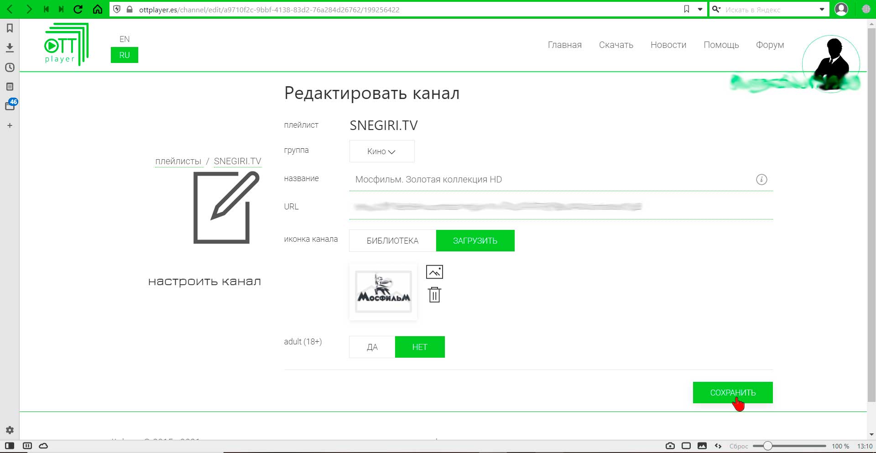This screenshot has width=876, height=453.
Task: Open the Скачать menu item
Action: click(616, 45)
